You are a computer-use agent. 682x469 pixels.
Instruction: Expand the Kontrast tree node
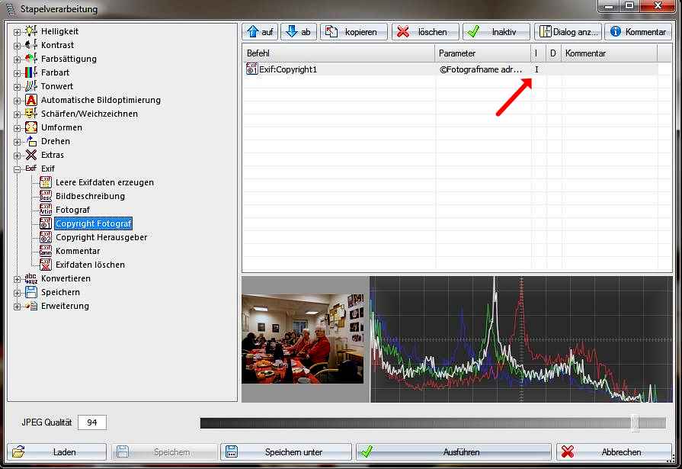coord(17,45)
